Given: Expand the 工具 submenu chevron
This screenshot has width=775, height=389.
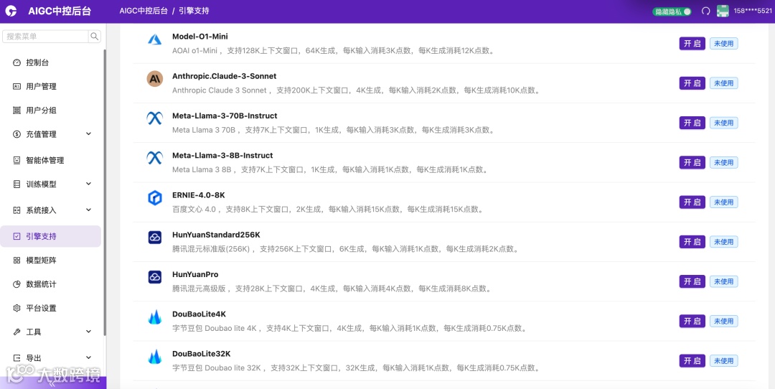Looking at the screenshot, I should tap(88, 332).
